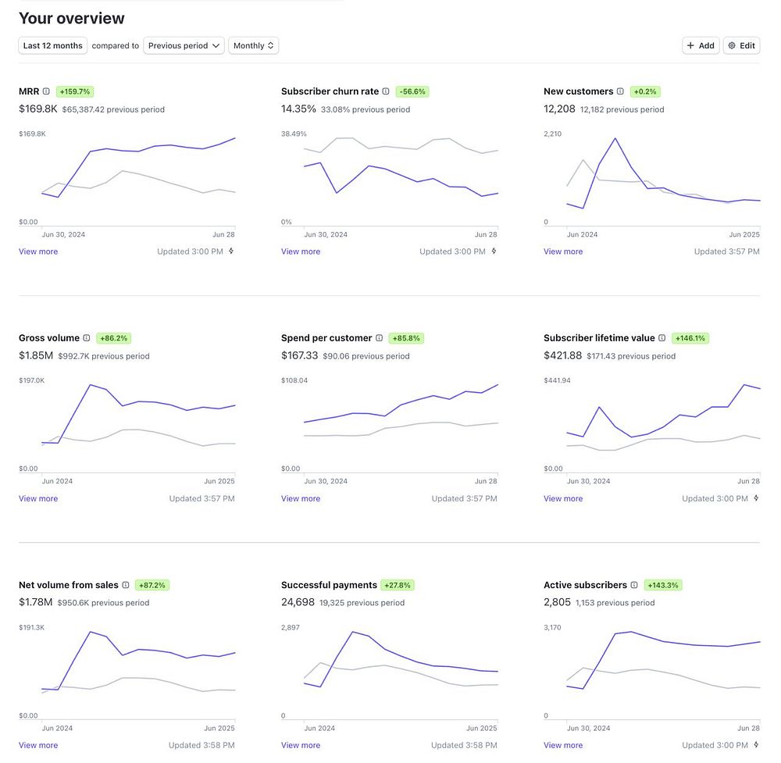The height and width of the screenshot is (763, 781).
Task: Open the Monthly interval dropdown
Action: (253, 45)
